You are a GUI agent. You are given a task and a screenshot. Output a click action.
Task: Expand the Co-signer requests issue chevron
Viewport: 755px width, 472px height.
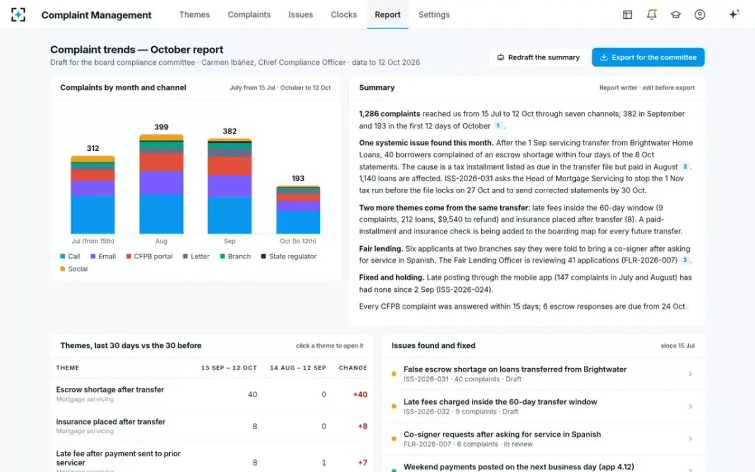click(x=690, y=439)
